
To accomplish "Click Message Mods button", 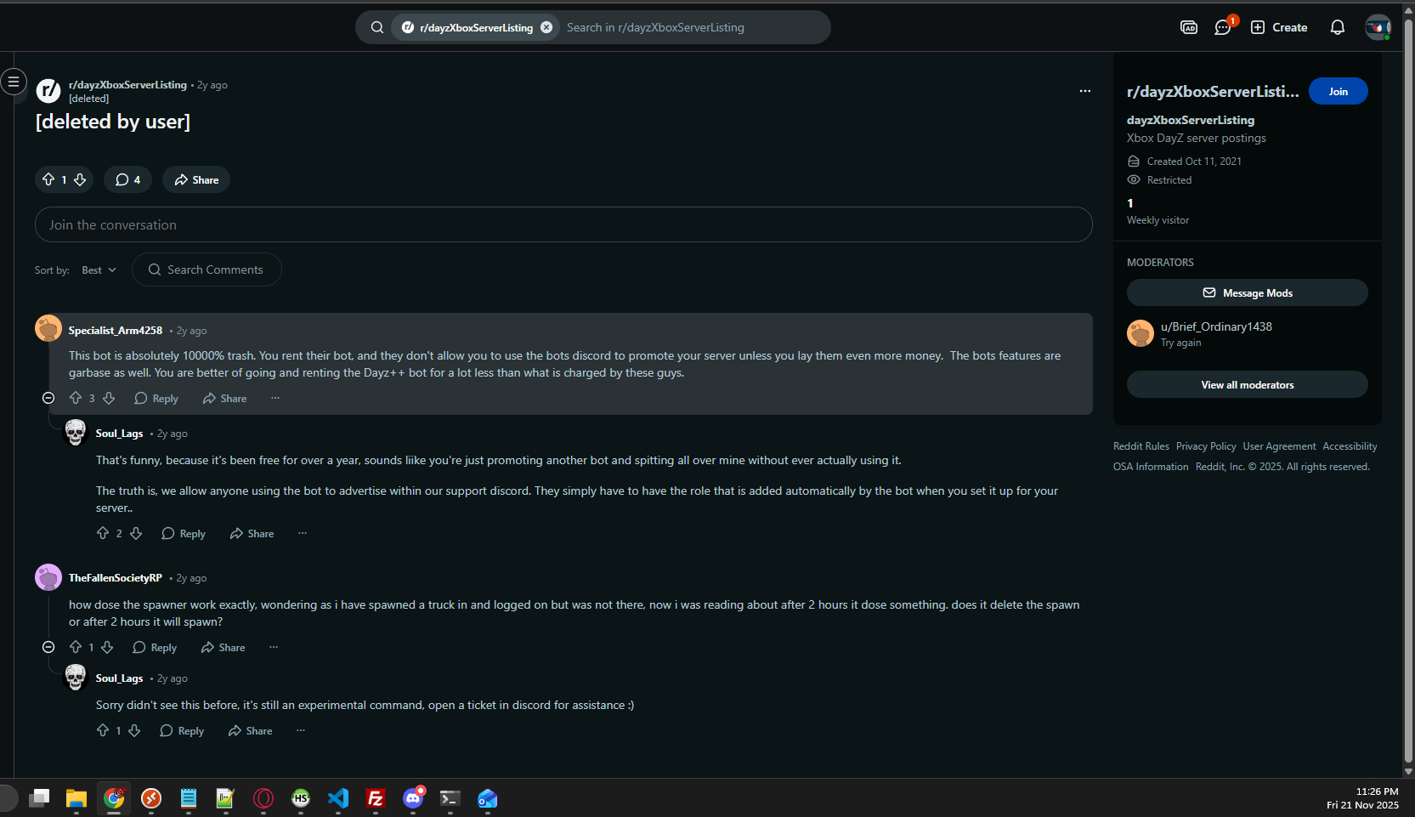I will (1248, 292).
